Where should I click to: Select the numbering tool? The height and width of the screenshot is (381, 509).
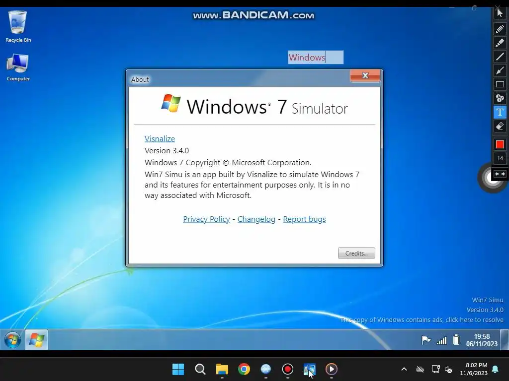(x=500, y=98)
